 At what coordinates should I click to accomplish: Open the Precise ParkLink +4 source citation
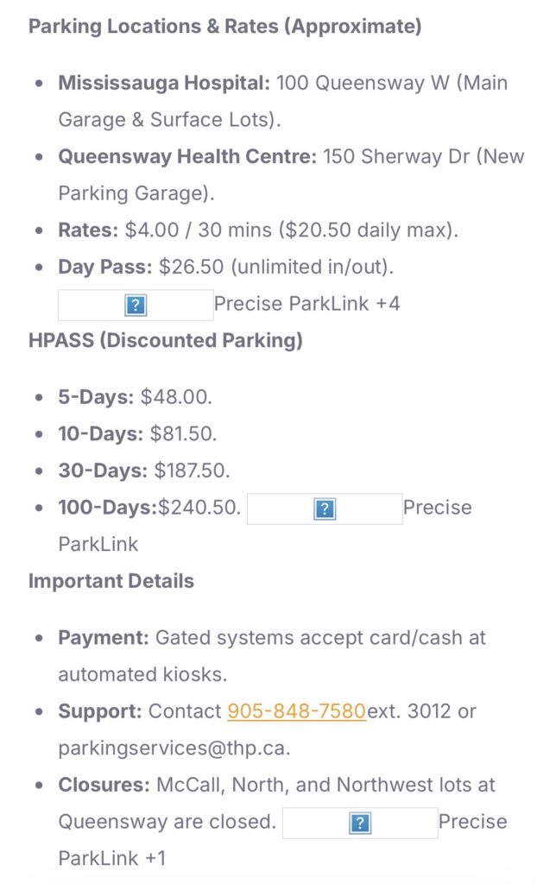[306, 304]
